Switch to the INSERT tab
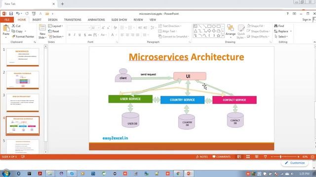The height and width of the screenshot is (177, 316). coord(37,20)
